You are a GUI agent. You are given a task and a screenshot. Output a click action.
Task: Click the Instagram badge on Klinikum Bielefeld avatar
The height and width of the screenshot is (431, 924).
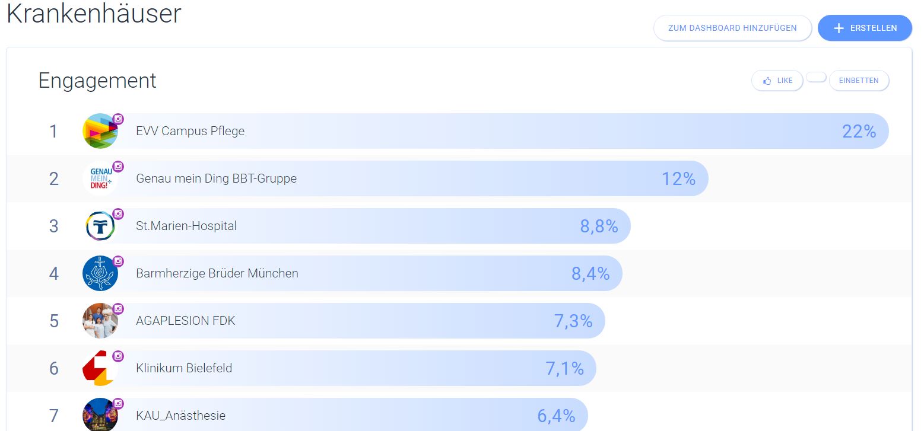118,356
